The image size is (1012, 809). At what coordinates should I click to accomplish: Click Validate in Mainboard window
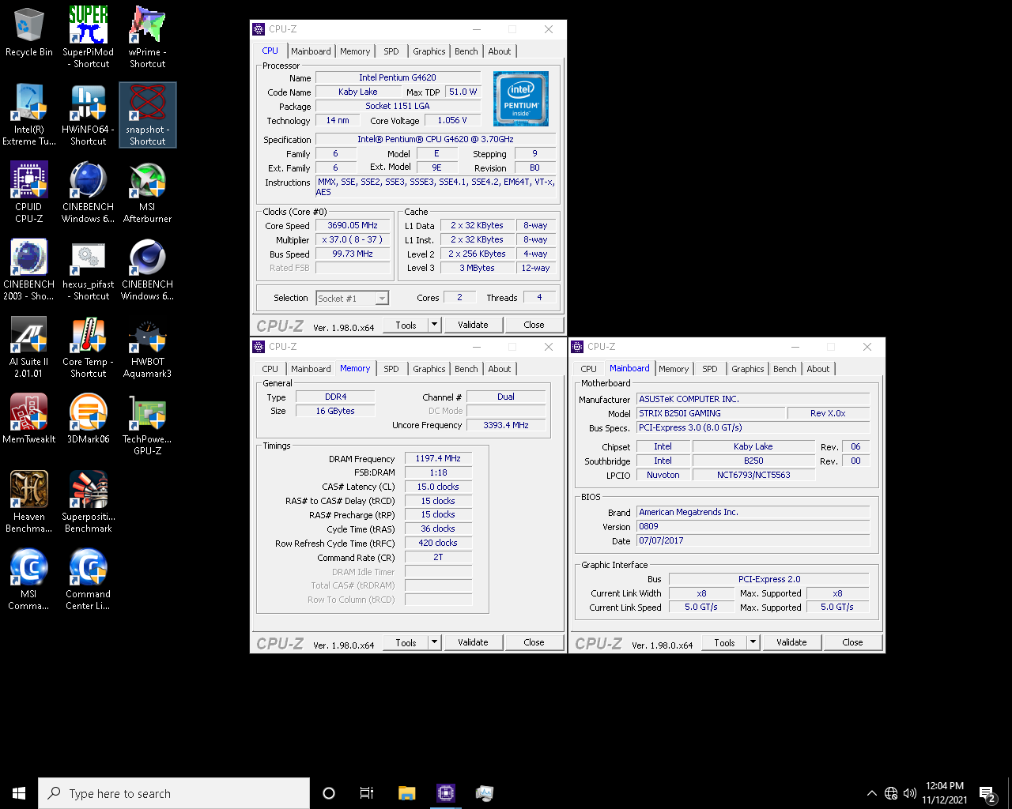(791, 642)
